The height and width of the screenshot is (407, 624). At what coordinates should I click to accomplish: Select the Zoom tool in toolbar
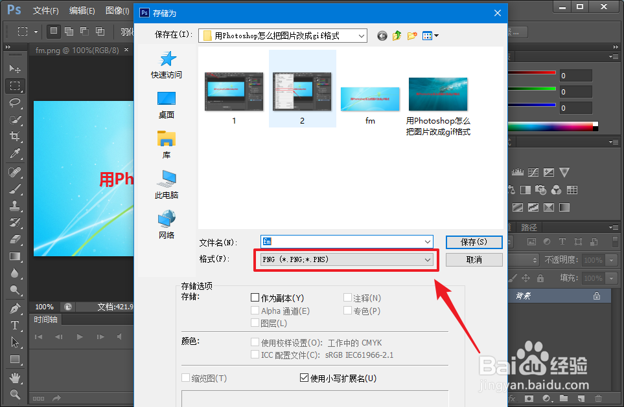(15, 394)
